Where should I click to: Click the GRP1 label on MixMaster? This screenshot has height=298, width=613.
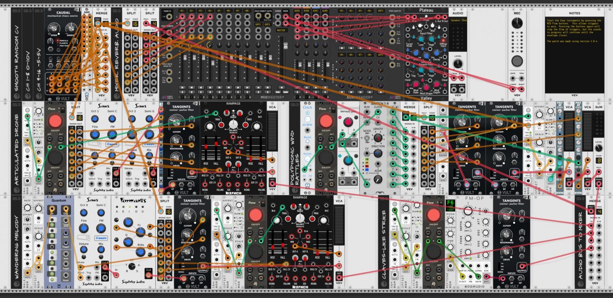coord(257,24)
